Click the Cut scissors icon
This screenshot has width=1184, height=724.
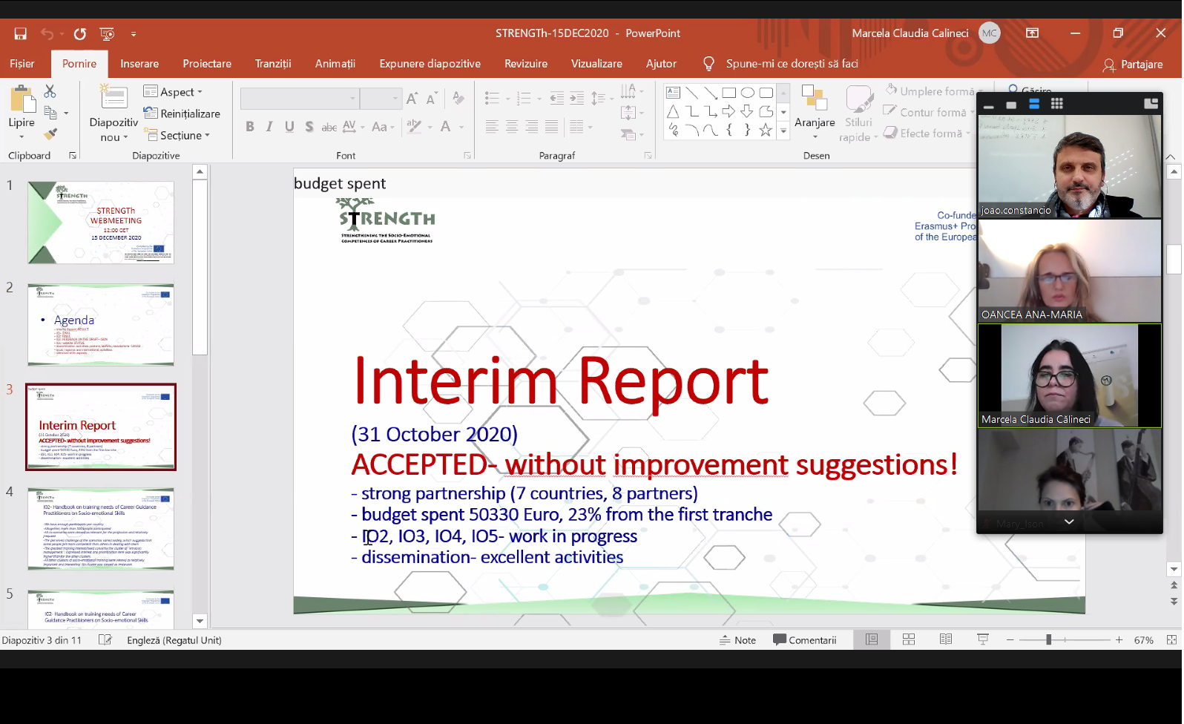point(50,91)
